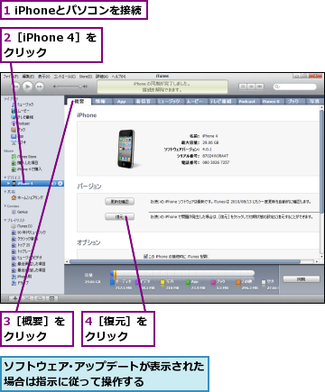Click the horizontal scrollbar of summary pane
Image resolution: width=325 pixels, height=392 pixels.
click(x=185, y=261)
